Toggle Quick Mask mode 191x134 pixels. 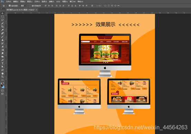coord(2,91)
